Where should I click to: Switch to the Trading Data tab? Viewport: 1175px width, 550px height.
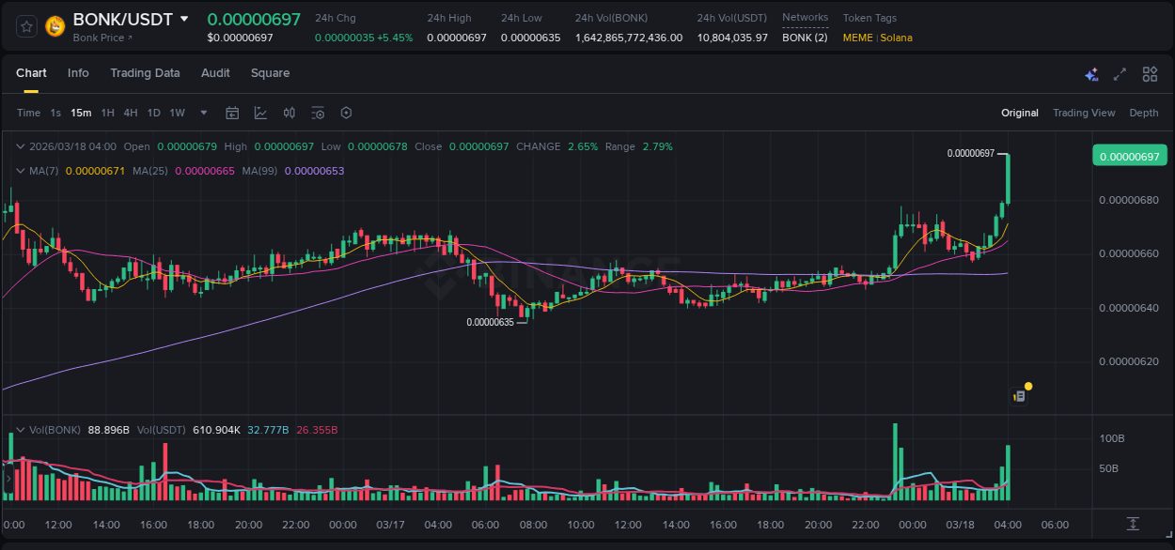point(145,72)
